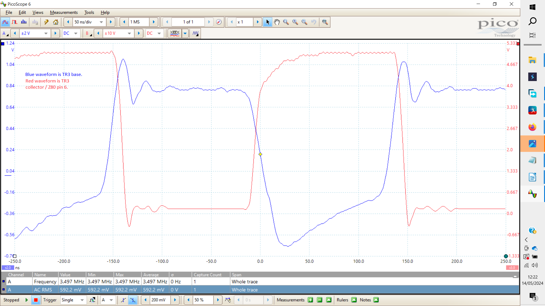Add measurement with green plus button

(x=310, y=300)
